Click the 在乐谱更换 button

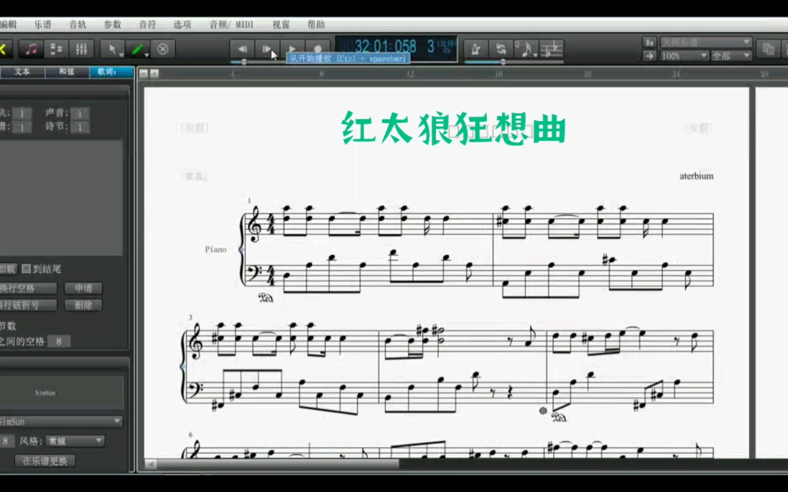click(x=45, y=461)
